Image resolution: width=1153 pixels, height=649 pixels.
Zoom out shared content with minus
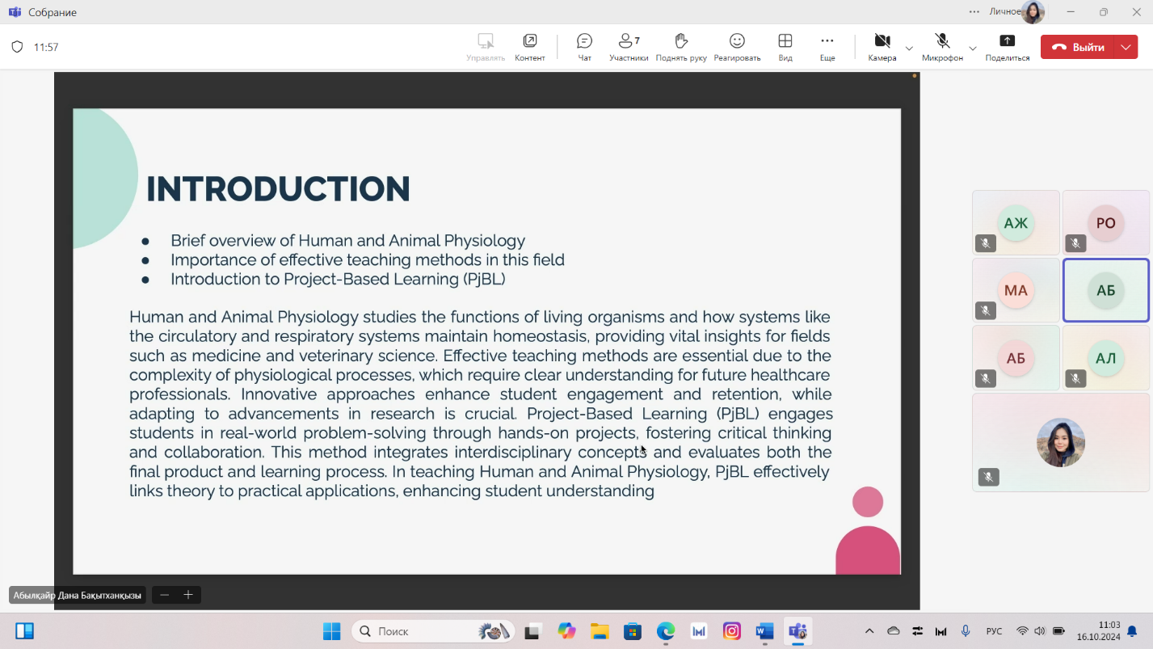164,595
